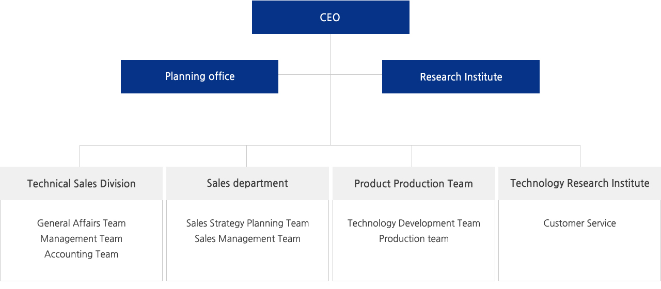
Task: Click the Sales department header
Action: [x=247, y=183]
